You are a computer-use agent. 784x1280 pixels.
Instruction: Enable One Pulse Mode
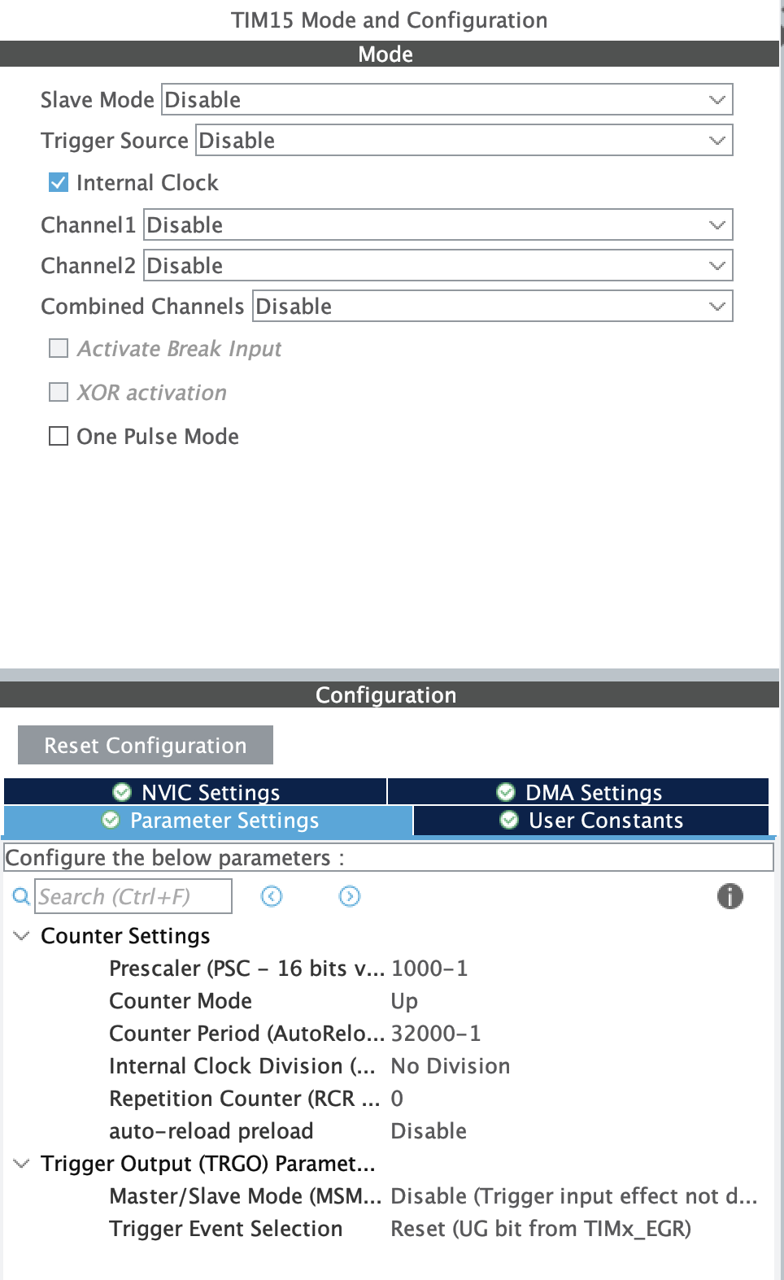(x=57, y=436)
